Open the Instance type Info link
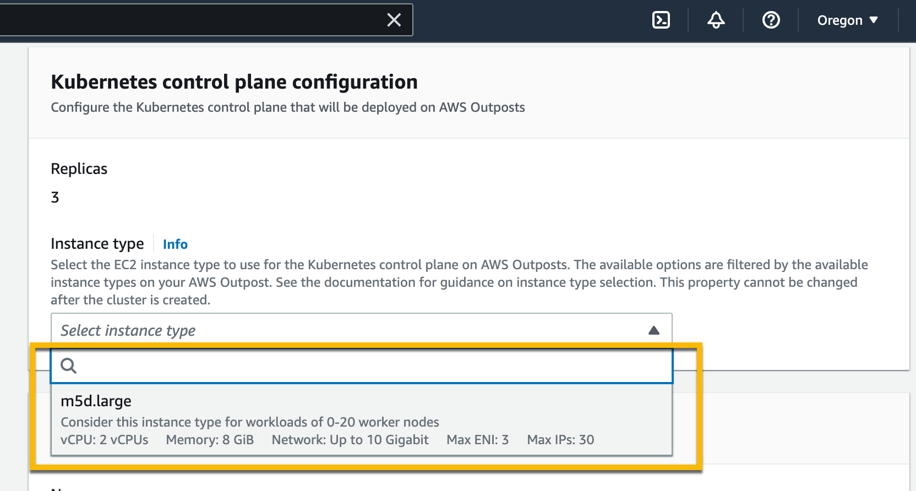 175,244
